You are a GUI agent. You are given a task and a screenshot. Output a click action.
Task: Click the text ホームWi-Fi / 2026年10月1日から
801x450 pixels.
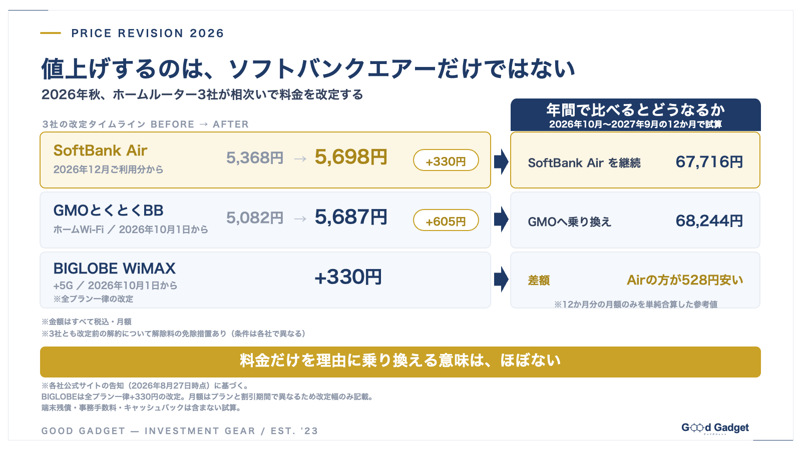[131, 229]
